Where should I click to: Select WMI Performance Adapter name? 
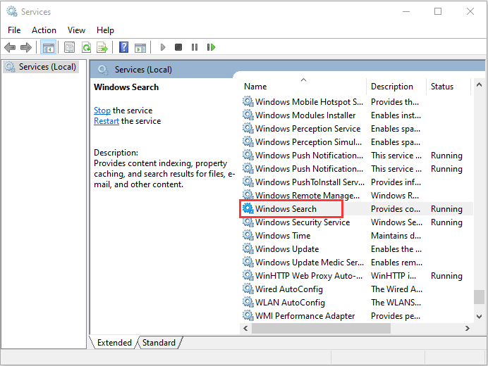pyautogui.click(x=305, y=315)
